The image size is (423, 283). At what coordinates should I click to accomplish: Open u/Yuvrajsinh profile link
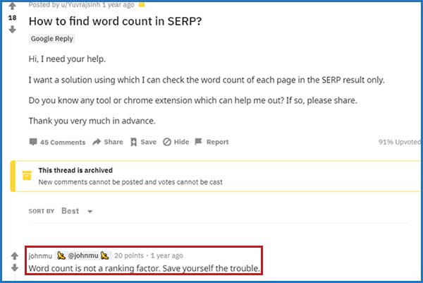pyautogui.click(x=80, y=5)
